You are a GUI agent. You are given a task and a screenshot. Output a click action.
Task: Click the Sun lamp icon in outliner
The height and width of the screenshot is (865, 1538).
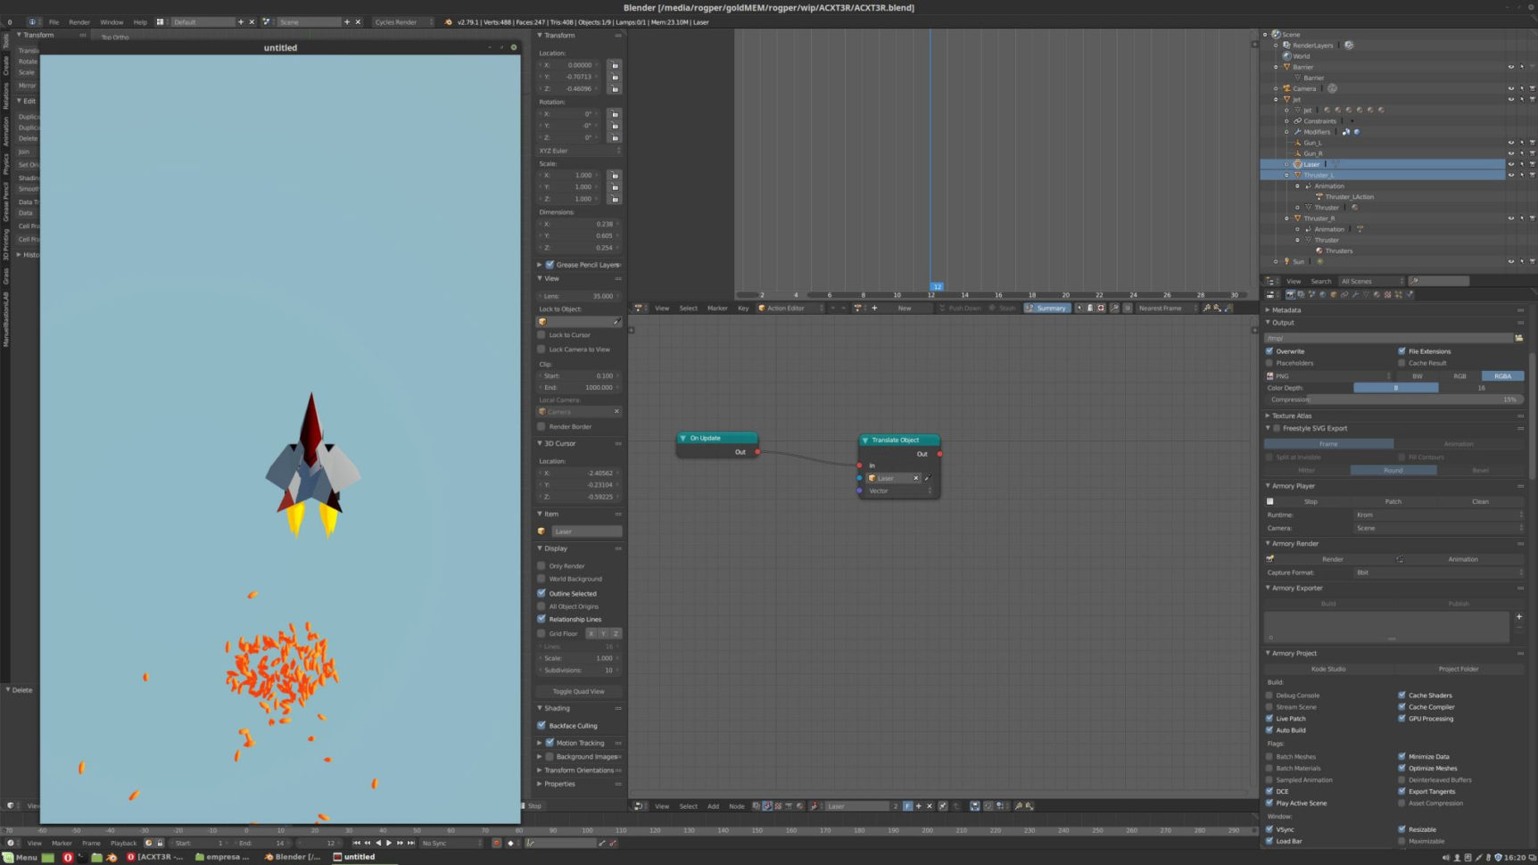pyautogui.click(x=1286, y=261)
